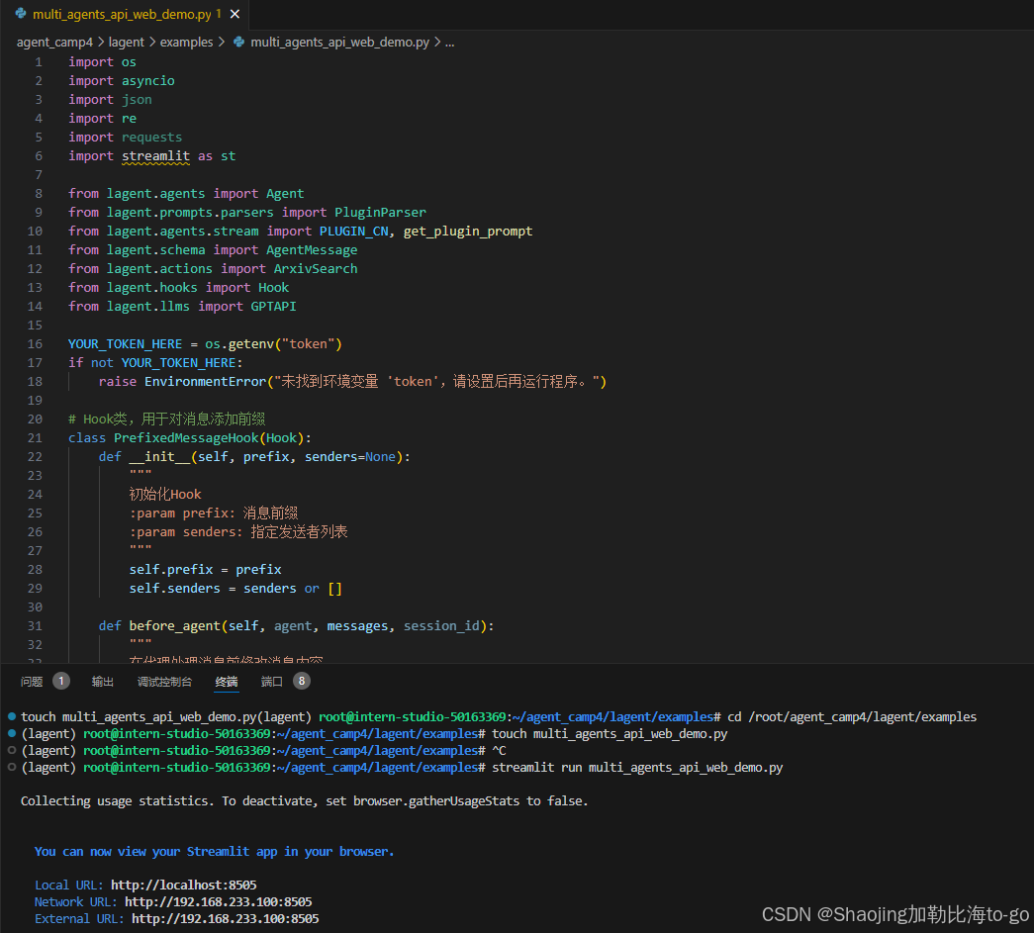Close the multi_agents_api_web_demo.py editor tab
The image size is (1034, 933).
pos(235,14)
